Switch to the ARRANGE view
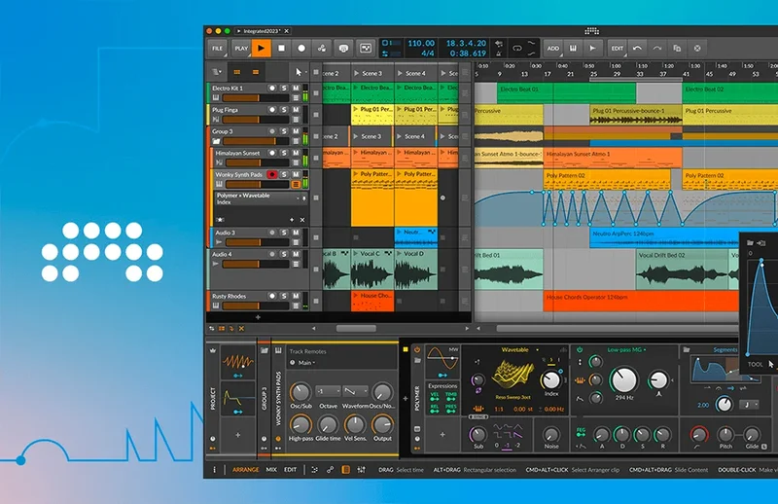 point(246,469)
